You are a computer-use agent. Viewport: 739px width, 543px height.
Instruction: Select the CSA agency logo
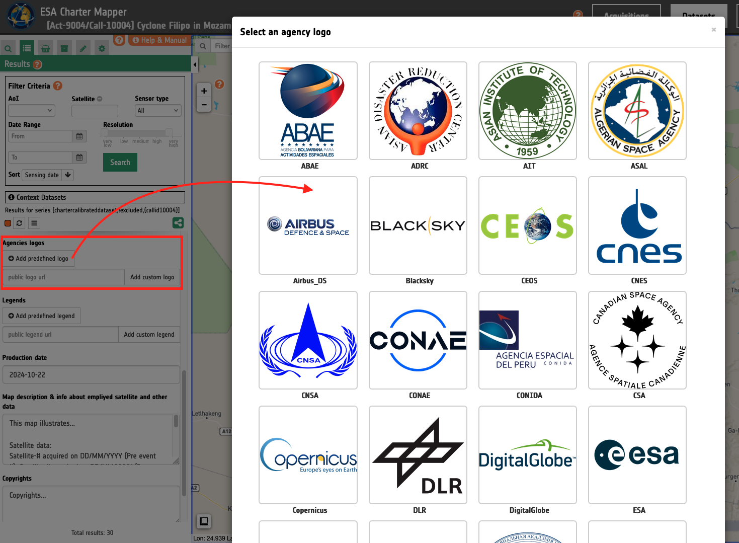tap(637, 340)
